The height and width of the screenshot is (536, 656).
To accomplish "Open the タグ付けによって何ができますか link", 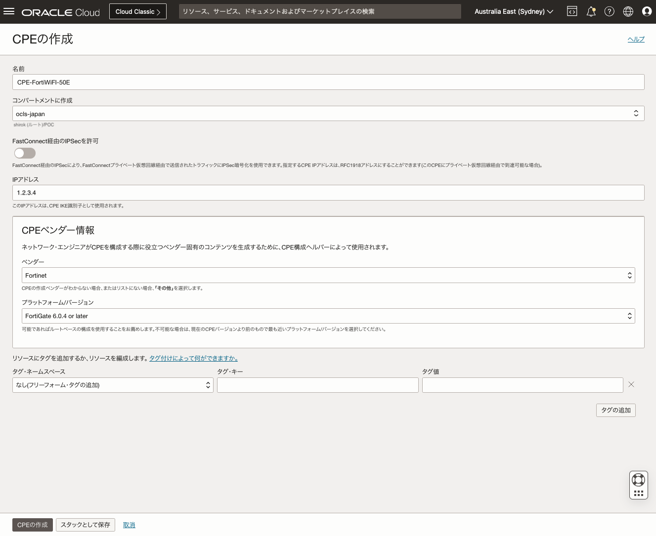I will (193, 358).
